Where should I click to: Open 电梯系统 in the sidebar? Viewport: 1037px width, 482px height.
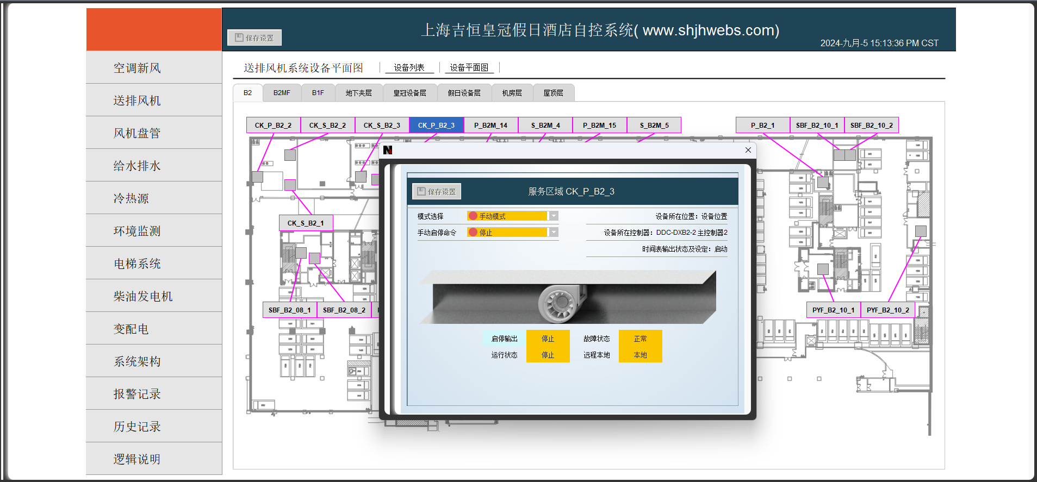pyautogui.click(x=154, y=264)
